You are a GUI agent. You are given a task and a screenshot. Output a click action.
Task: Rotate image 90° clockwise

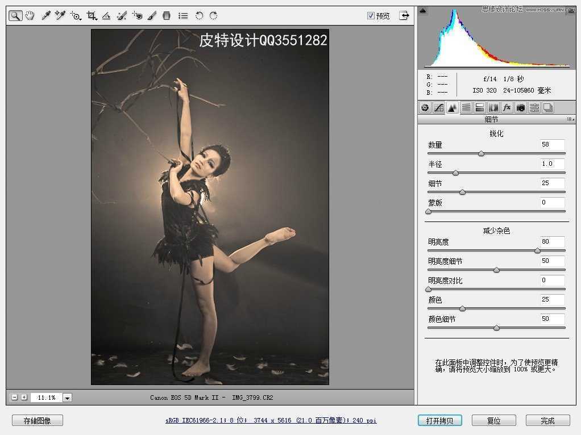click(x=213, y=15)
